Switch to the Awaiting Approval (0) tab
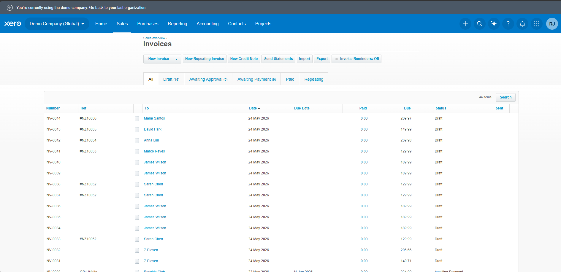Viewport: 561px width, 272px height. tap(208, 79)
